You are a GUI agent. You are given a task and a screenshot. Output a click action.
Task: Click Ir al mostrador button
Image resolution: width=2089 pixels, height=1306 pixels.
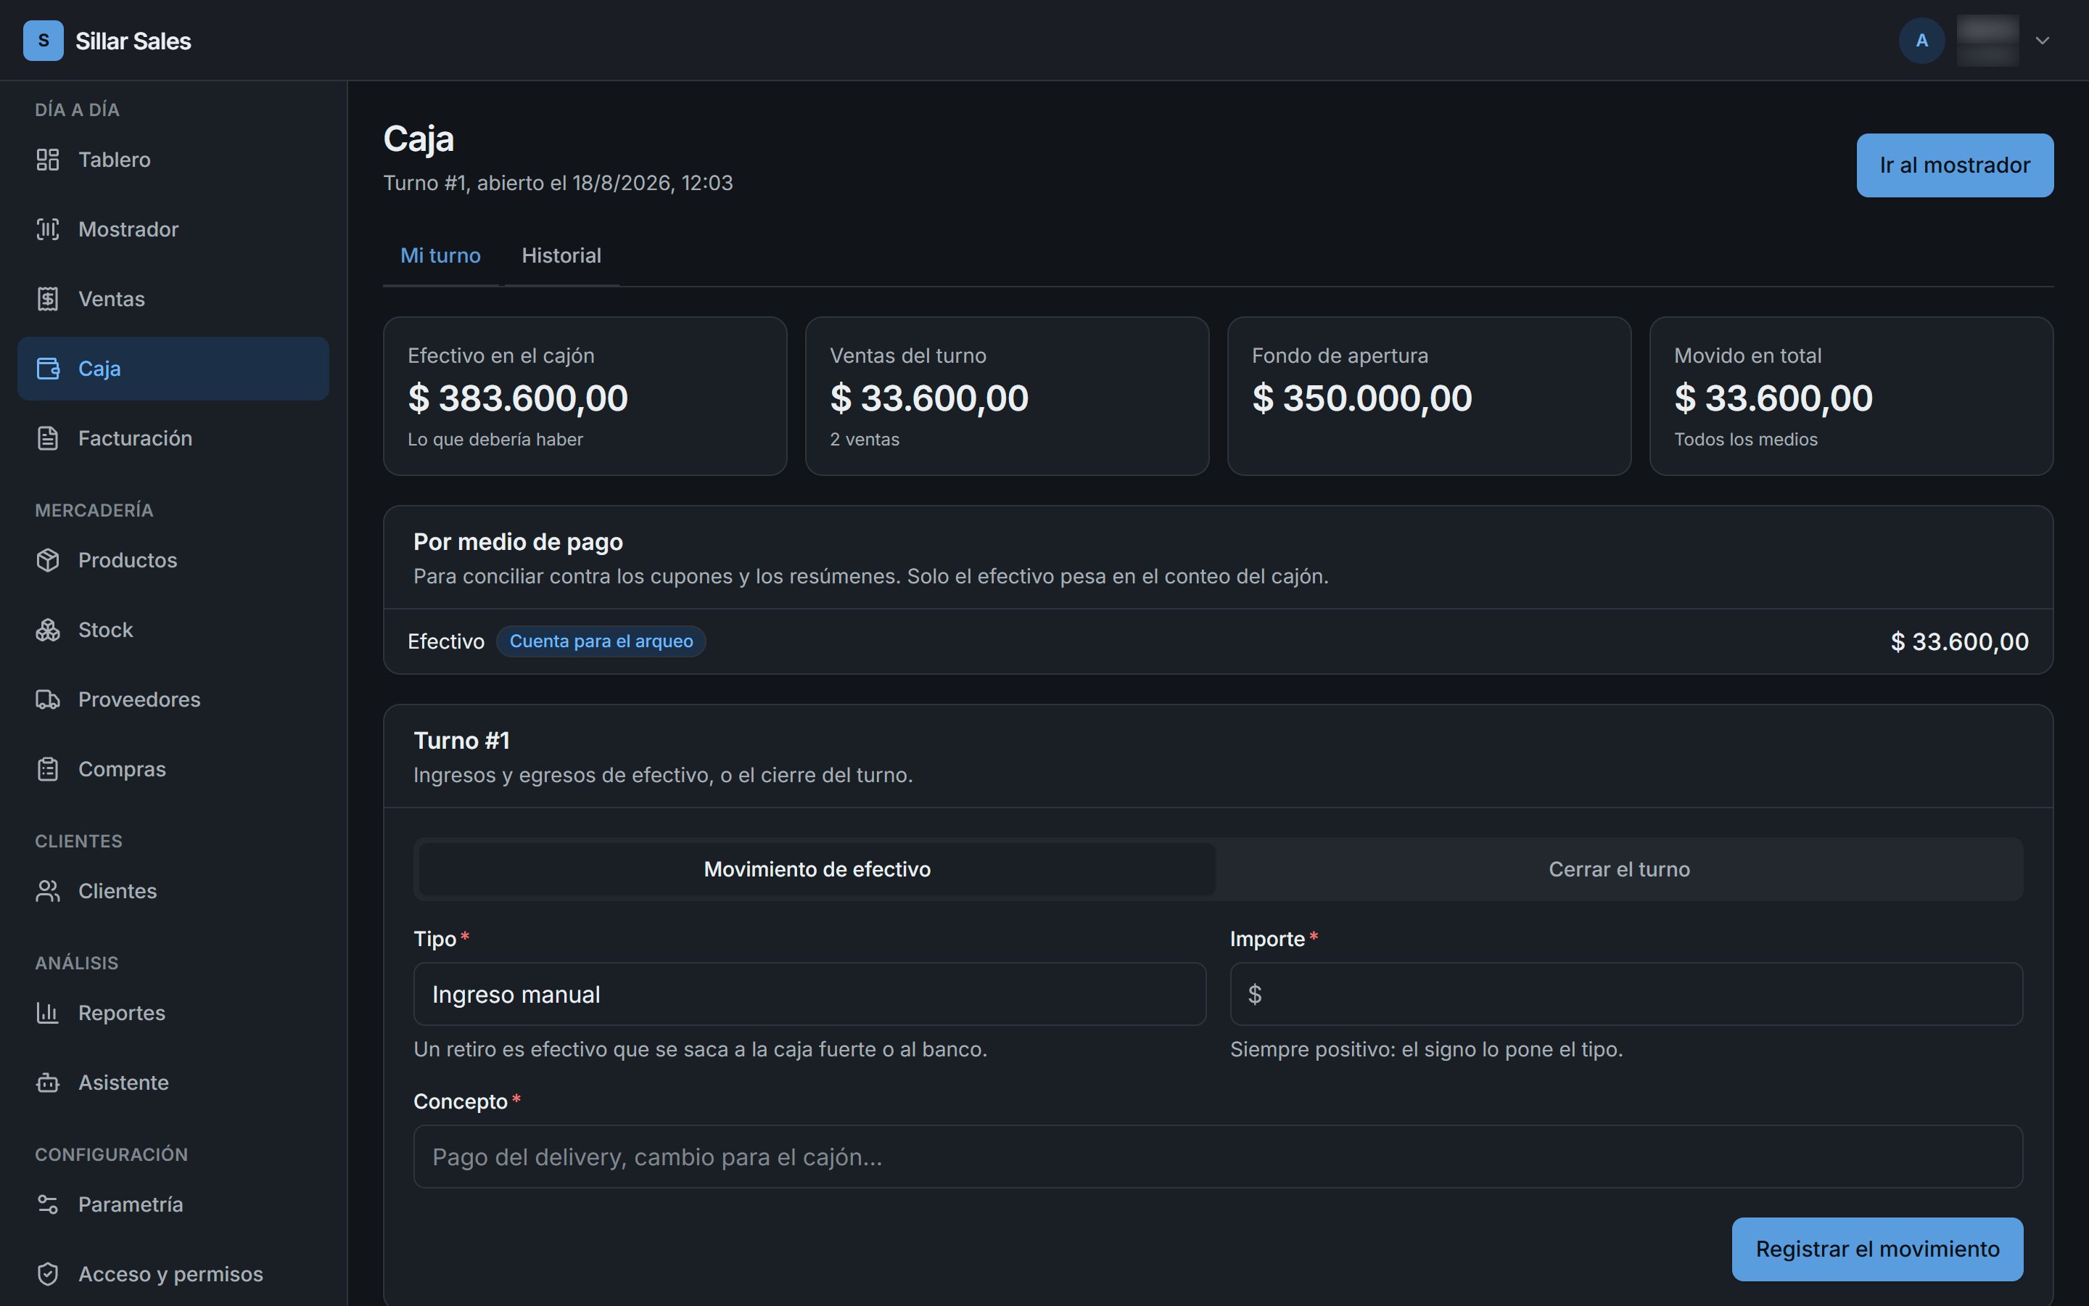click(x=1956, y=165)
